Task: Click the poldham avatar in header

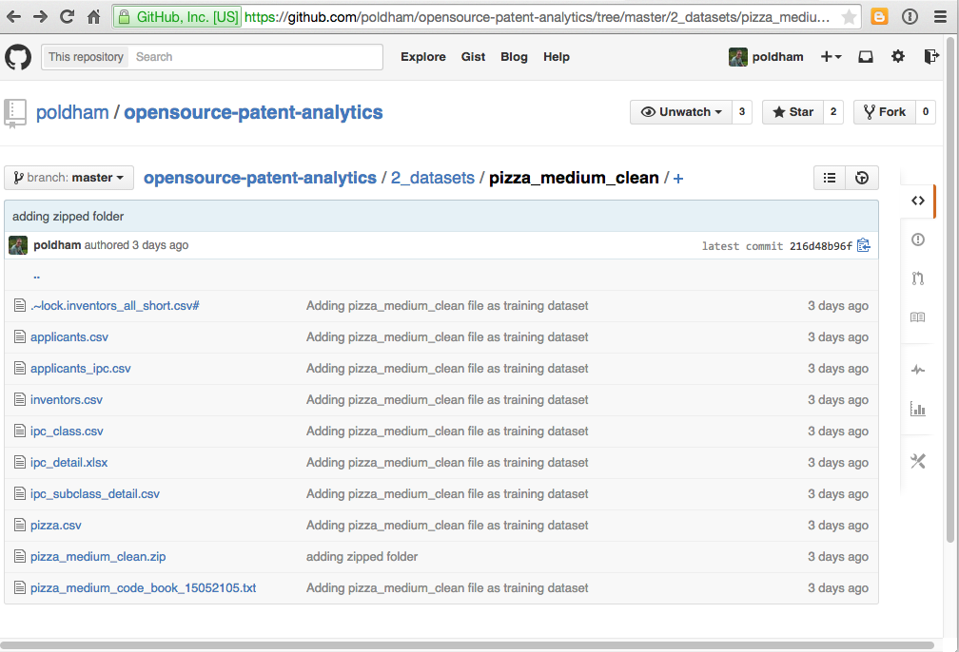Action: [x=738, y=57]
